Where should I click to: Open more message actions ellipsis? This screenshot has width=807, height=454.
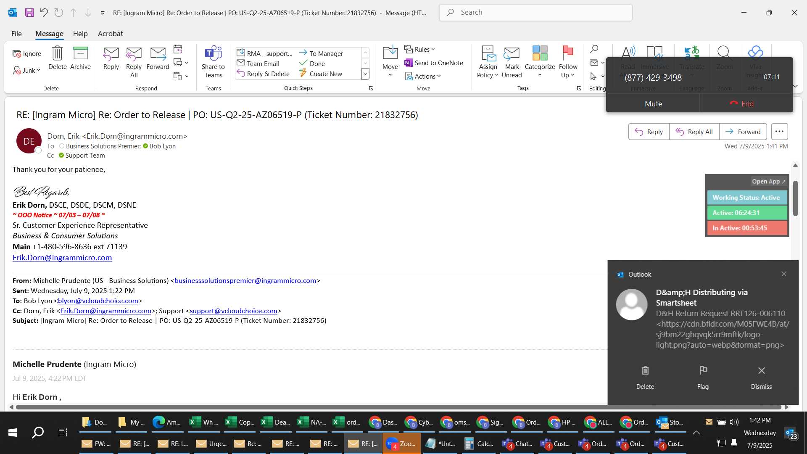(779, 132)
